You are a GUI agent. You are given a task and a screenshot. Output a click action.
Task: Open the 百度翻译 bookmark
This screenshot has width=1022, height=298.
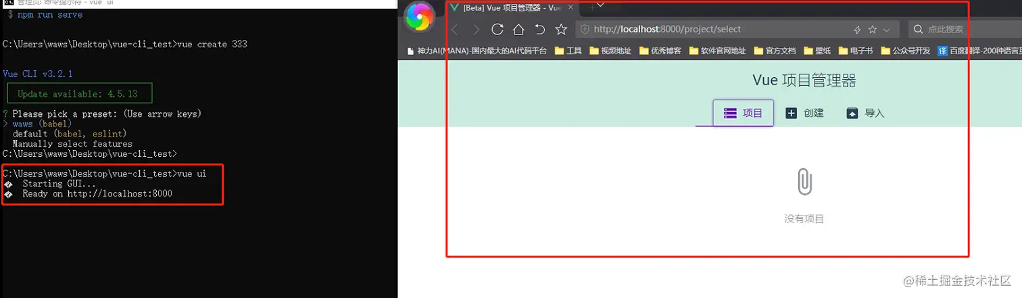[979, 51]
